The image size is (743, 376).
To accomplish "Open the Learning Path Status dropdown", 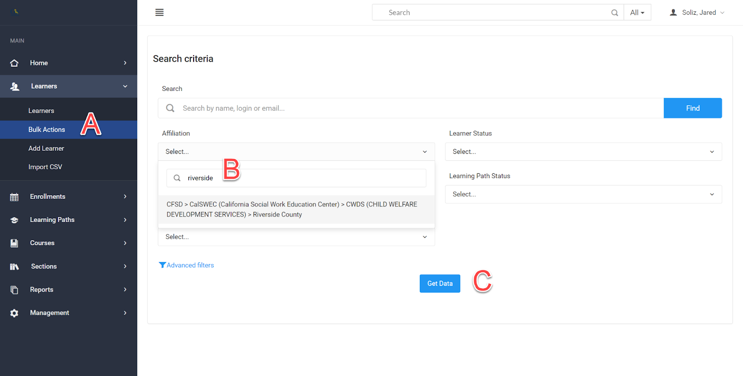I will coord(583,194).
